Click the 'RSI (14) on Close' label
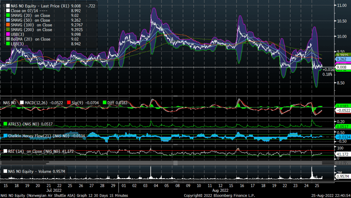Image resolution: width=351 pixels, height=198 pixels. pyautogui.click(x=25, y=151)
